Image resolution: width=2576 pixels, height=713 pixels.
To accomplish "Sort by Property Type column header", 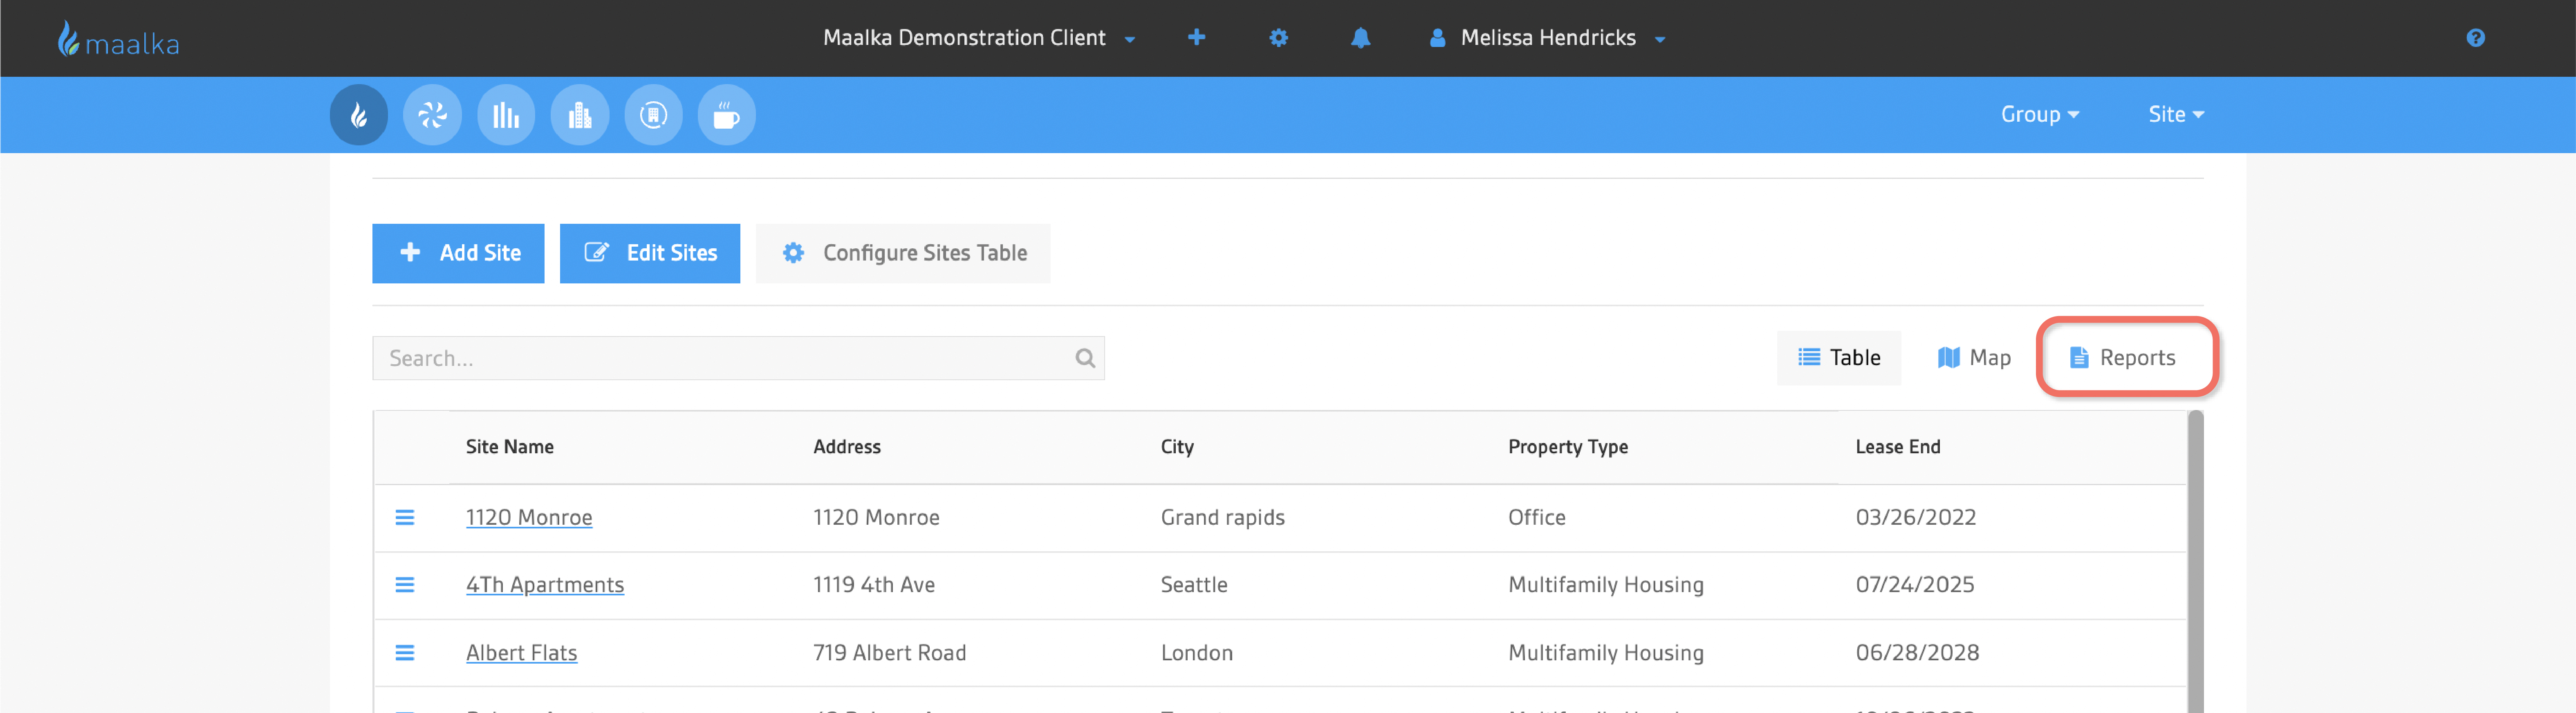I will coord(1567,448).
